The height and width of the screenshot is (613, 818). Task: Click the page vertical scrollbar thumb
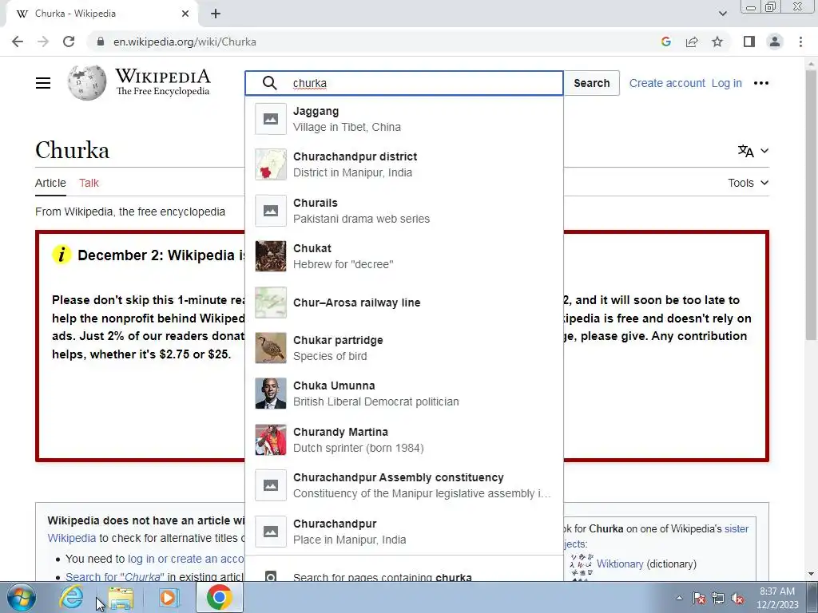(x=810, y=204)
